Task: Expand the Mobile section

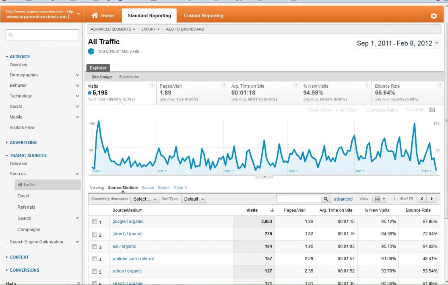Action: pos(77,117)
